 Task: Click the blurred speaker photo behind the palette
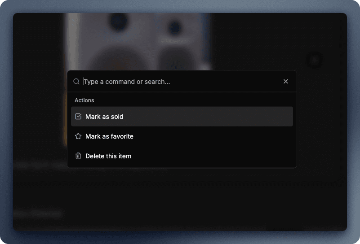tap(135, 40)
